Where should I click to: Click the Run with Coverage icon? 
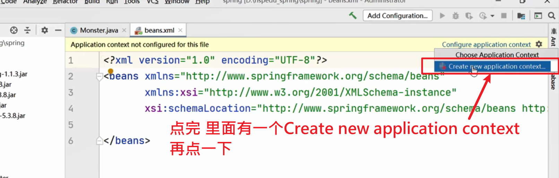pos(469,16)
